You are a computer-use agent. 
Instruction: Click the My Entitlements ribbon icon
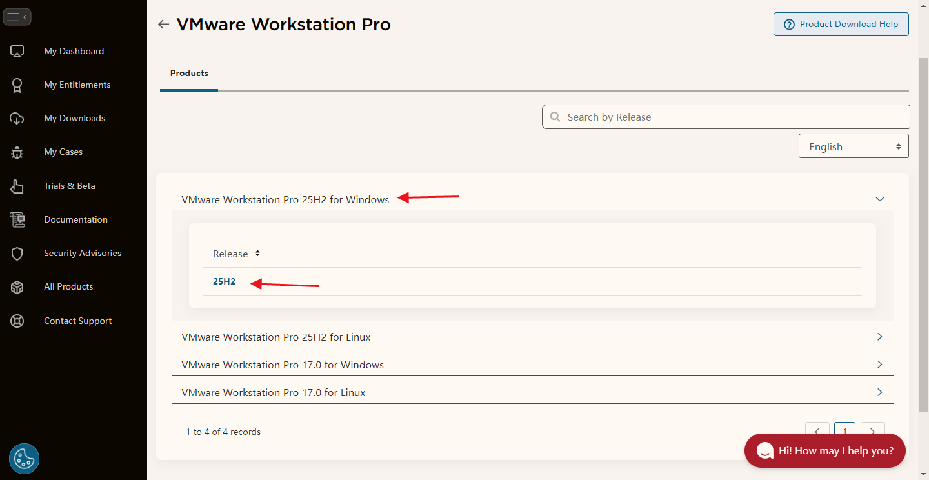click(17, 85)
